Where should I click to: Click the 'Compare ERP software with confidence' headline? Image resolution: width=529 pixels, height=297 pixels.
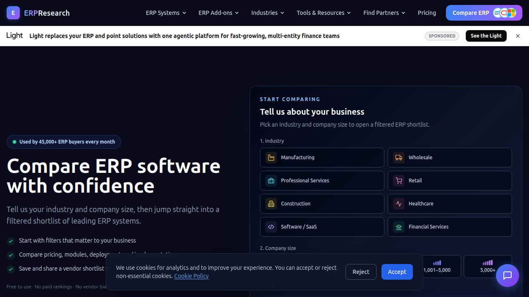click(114, 176)
